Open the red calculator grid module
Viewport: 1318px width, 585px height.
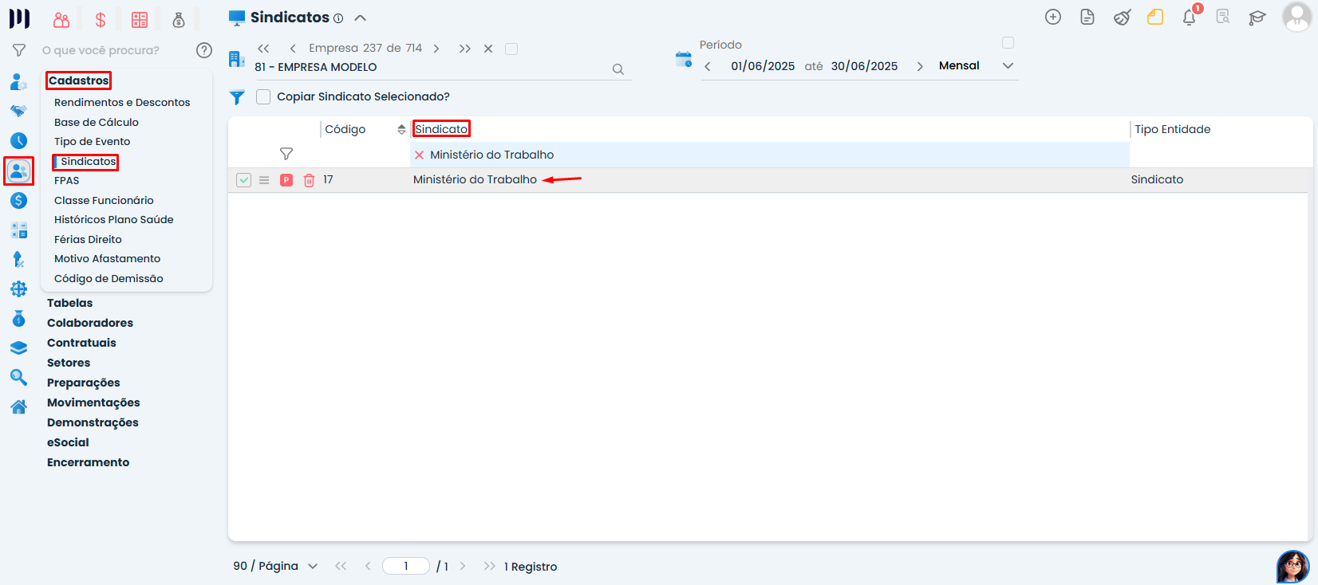click(140, 20)
